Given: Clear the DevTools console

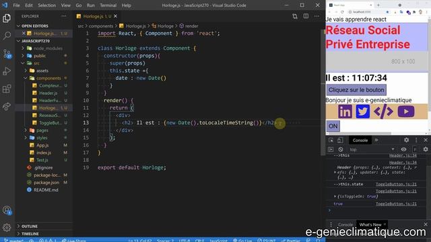Looking at the screenshot, I should [x=341, y=149].
